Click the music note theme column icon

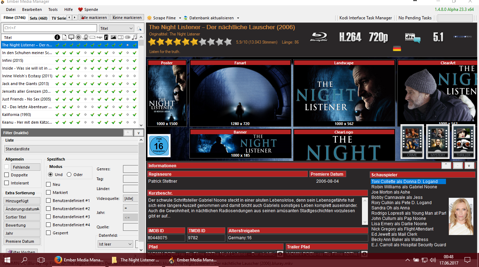134,37
